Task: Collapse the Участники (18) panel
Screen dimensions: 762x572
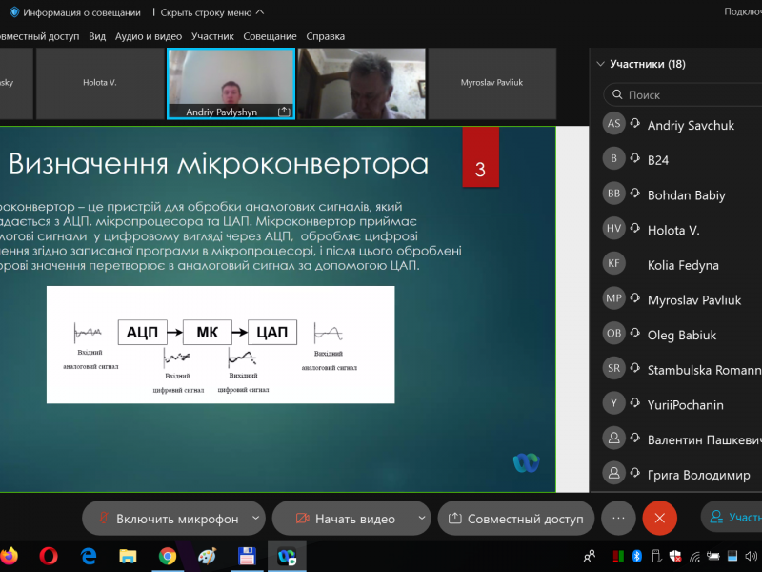Action: pyautogui.click(x=600, y=65)
